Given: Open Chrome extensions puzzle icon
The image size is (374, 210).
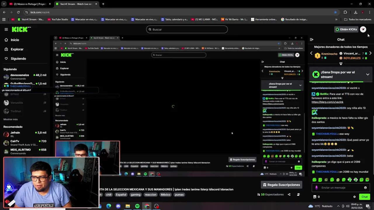Looking at the screenshot, I should [345, 12].
